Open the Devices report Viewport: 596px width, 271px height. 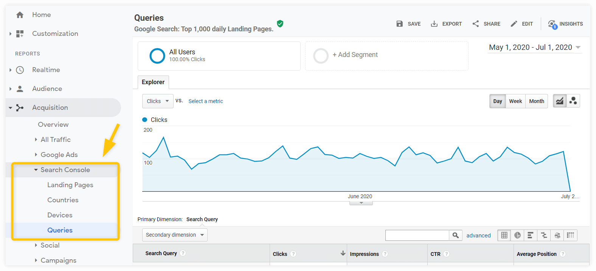click(60, 215)
